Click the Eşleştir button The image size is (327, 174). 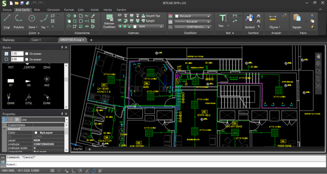[150, 20]
